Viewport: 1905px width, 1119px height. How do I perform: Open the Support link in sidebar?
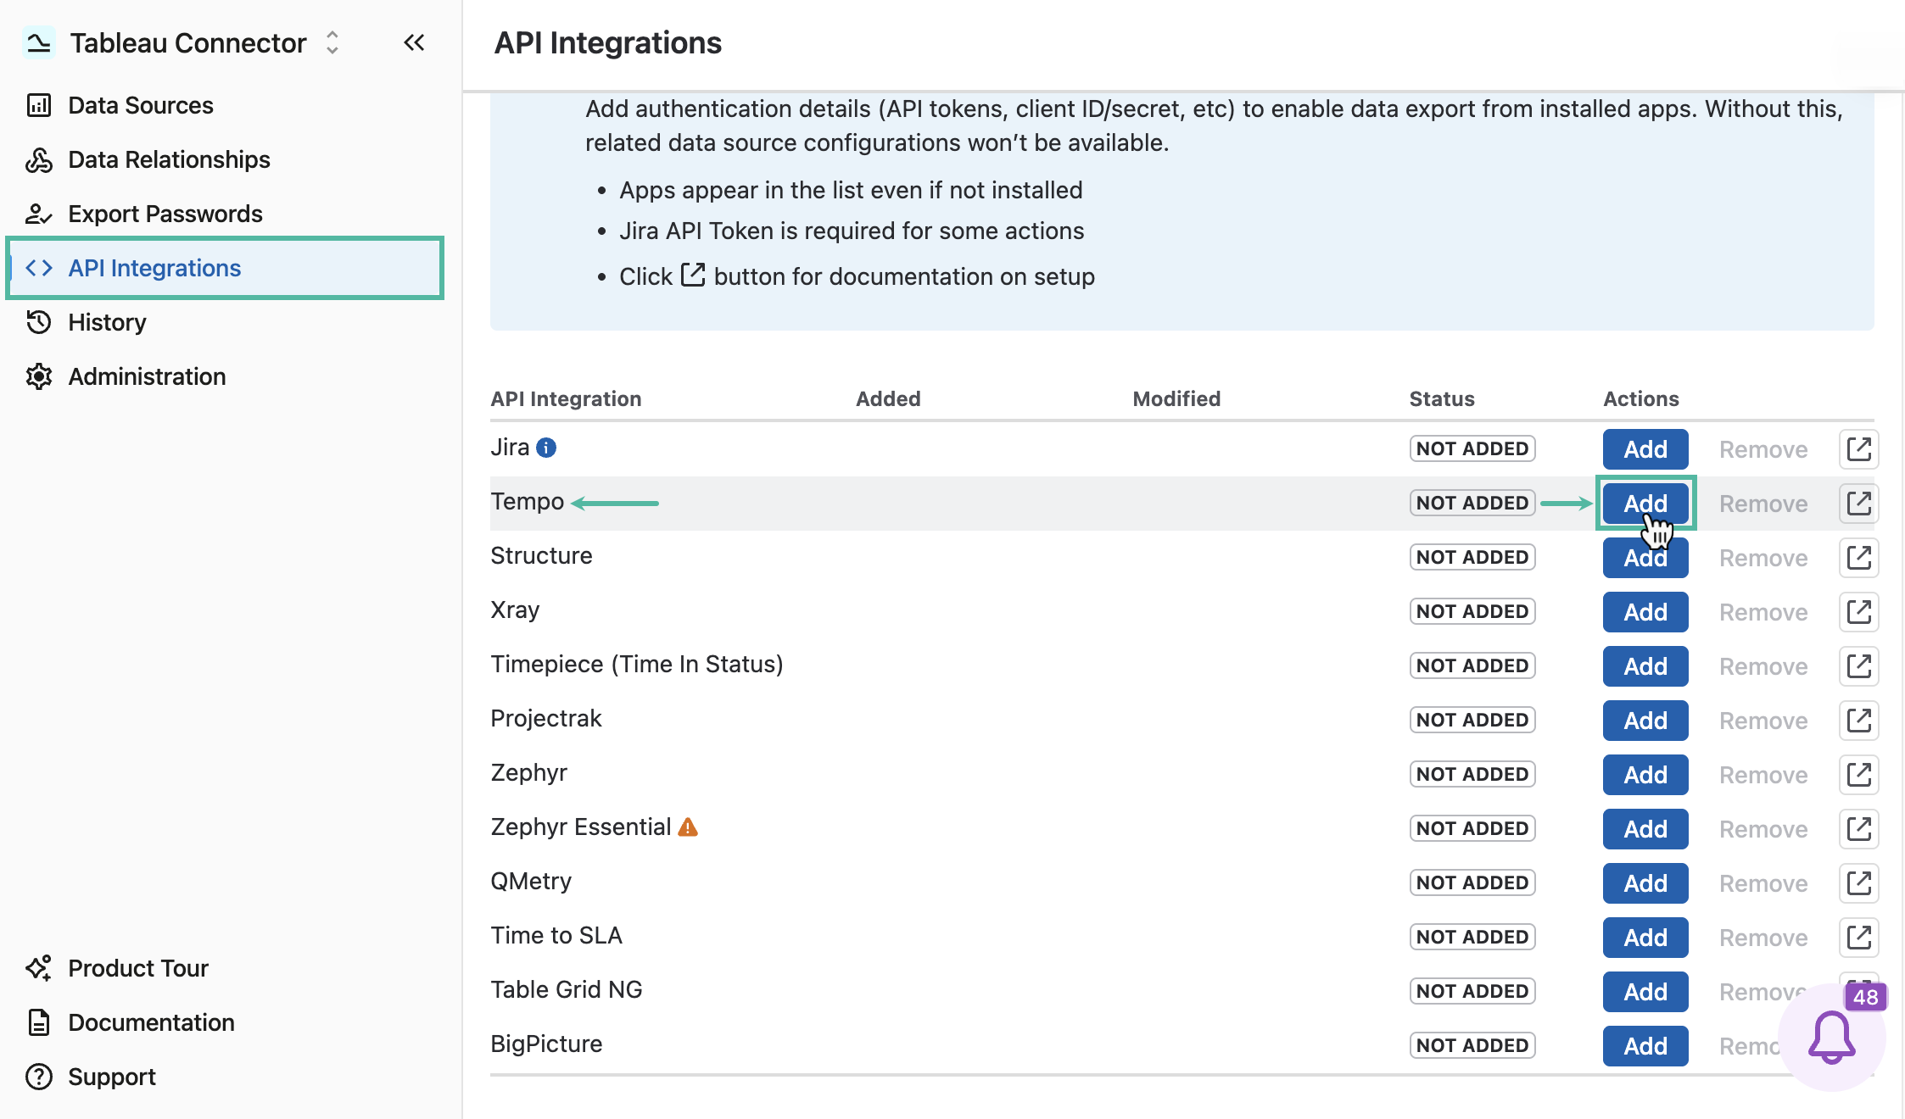pos(112,1077)
